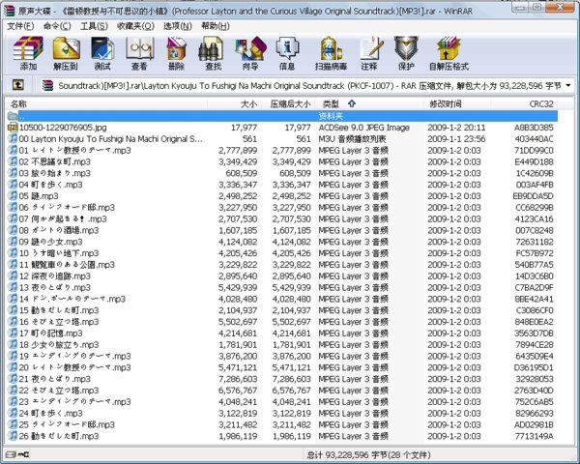The height and width of the screenshot is (464, 580).
Task: Select 10 うす暗い地下.mp3
Action: [x=59, y=253]
